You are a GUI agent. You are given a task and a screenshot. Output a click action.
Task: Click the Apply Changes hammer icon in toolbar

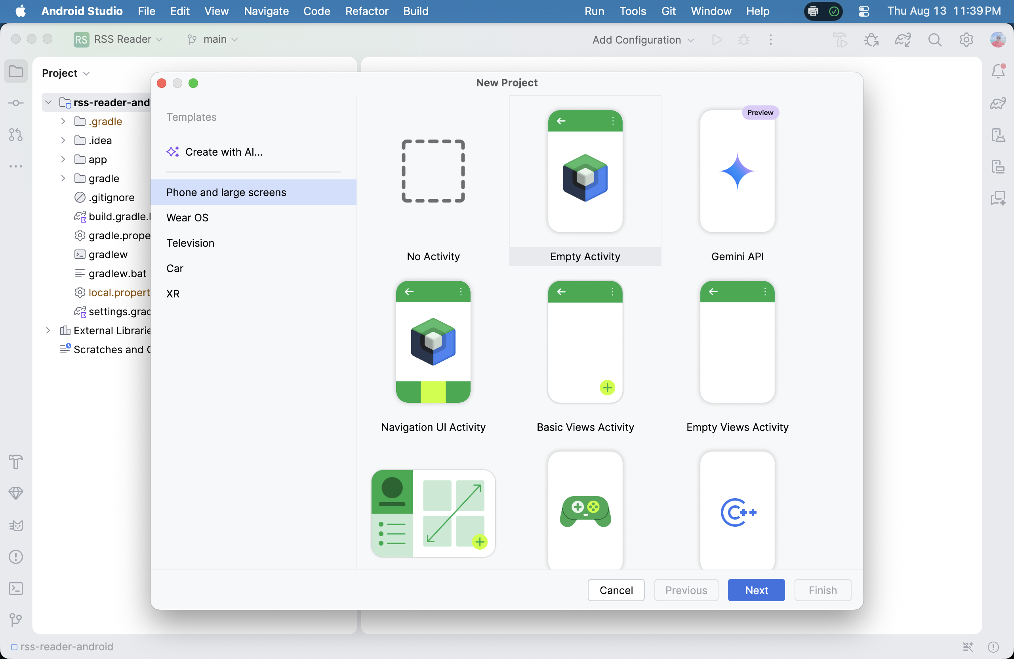(x=840, y=40)
